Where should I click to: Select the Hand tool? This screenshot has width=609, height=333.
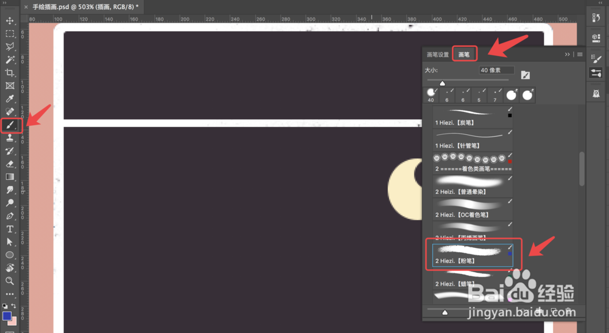10,268
